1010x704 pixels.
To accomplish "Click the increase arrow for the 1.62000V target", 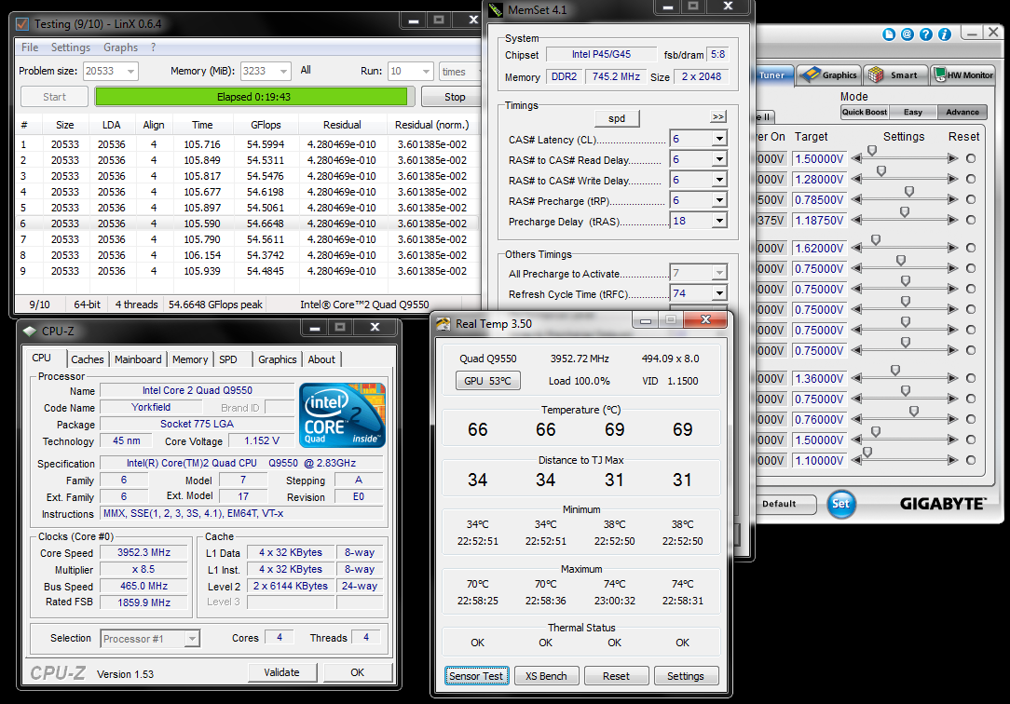I will click(952, 248).
